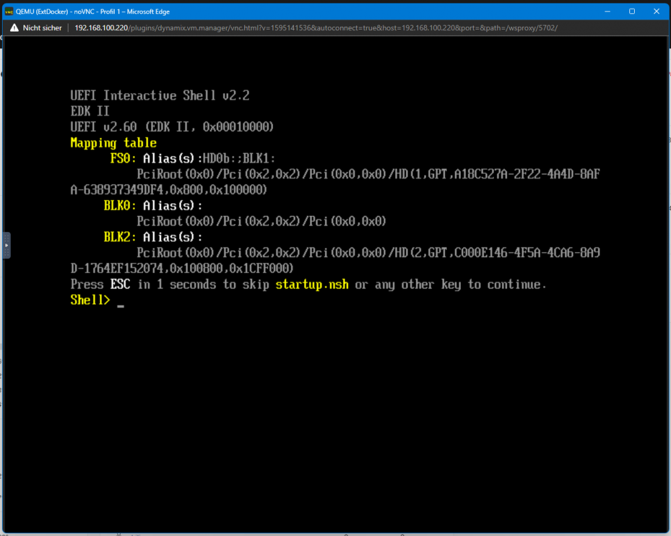Click the 'HD0b:;BLK1:' alias text
671x536 pixels.
click(239, 159)
